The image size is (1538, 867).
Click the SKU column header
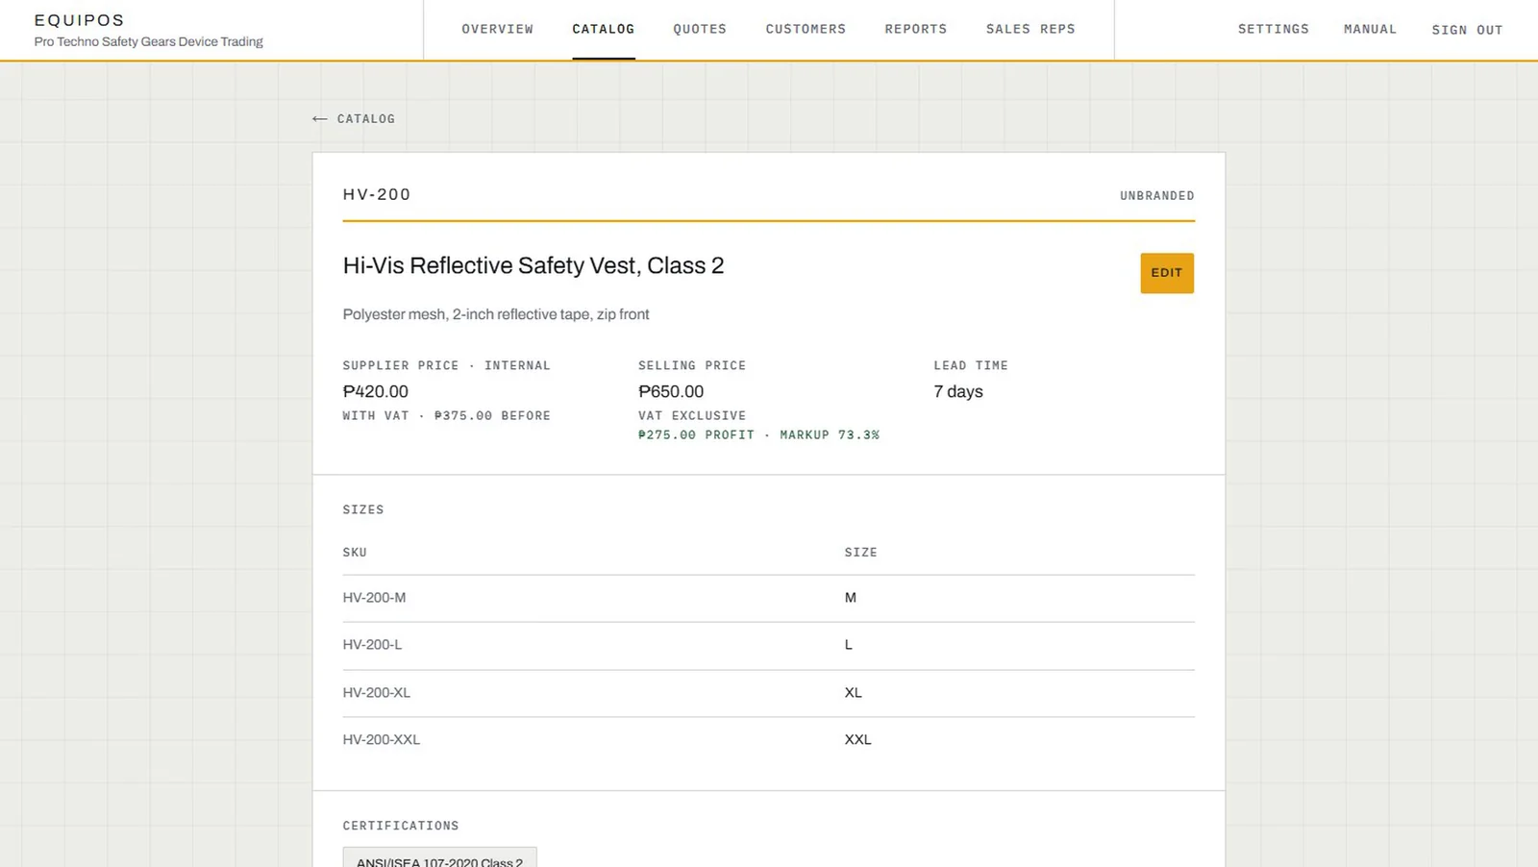pyautogui.click(x=355, y=553)
